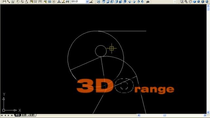Viewport: 210px width, 118px height.
Task: Click the vertical scrollbar down arrow
Action: 208,112
